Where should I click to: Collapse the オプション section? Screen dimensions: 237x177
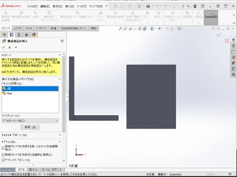(x=60, y=141)
